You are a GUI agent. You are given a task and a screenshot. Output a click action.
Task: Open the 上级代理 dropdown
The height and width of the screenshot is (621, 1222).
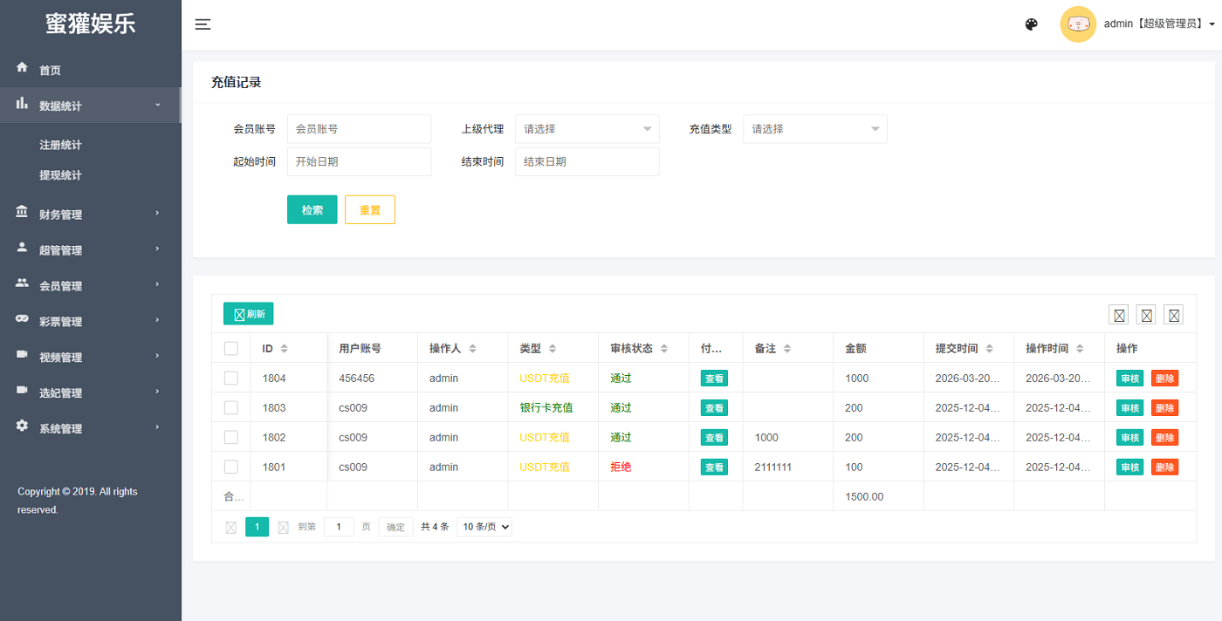[x=587, y=129]
